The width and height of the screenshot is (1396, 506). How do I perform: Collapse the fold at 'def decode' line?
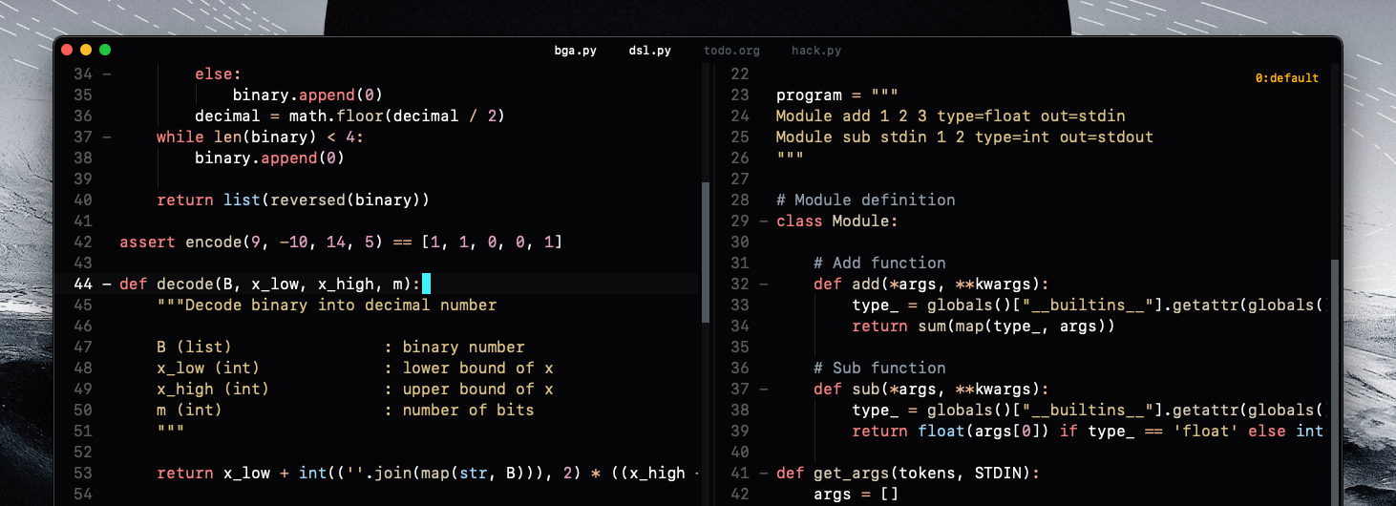coord(106,285)
